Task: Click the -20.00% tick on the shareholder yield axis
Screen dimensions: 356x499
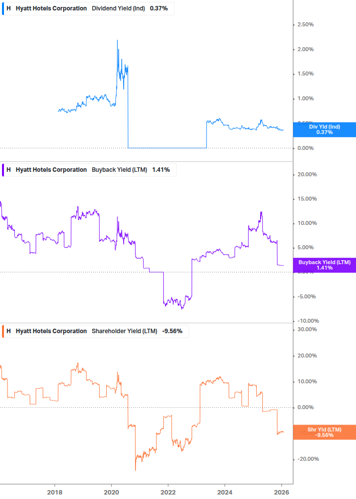Action: (x=308, y=459)
